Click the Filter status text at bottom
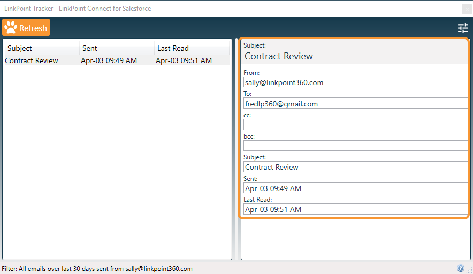The height and width of the screenshot is (274, 473). 97,269
